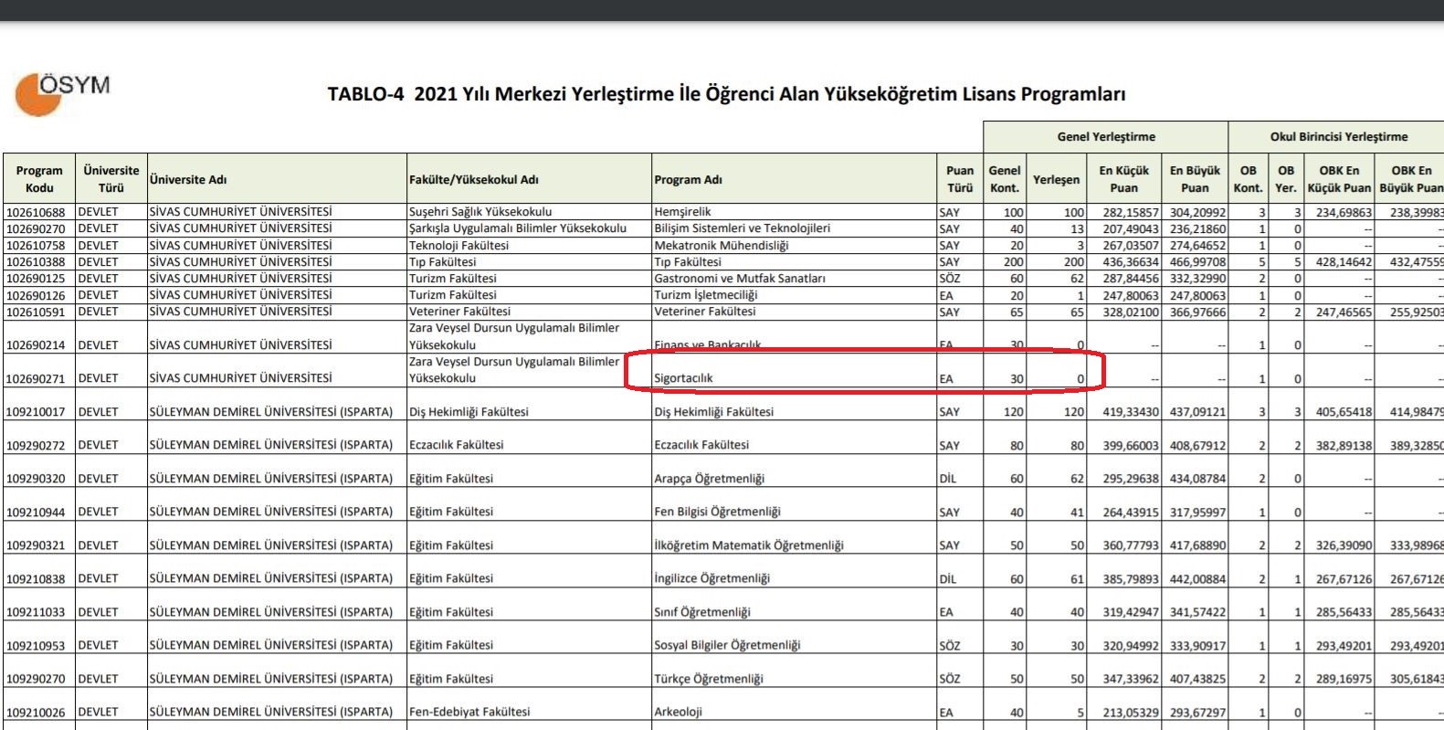
Task: Click the OB Kont. column header
Action: [1248, 179]
